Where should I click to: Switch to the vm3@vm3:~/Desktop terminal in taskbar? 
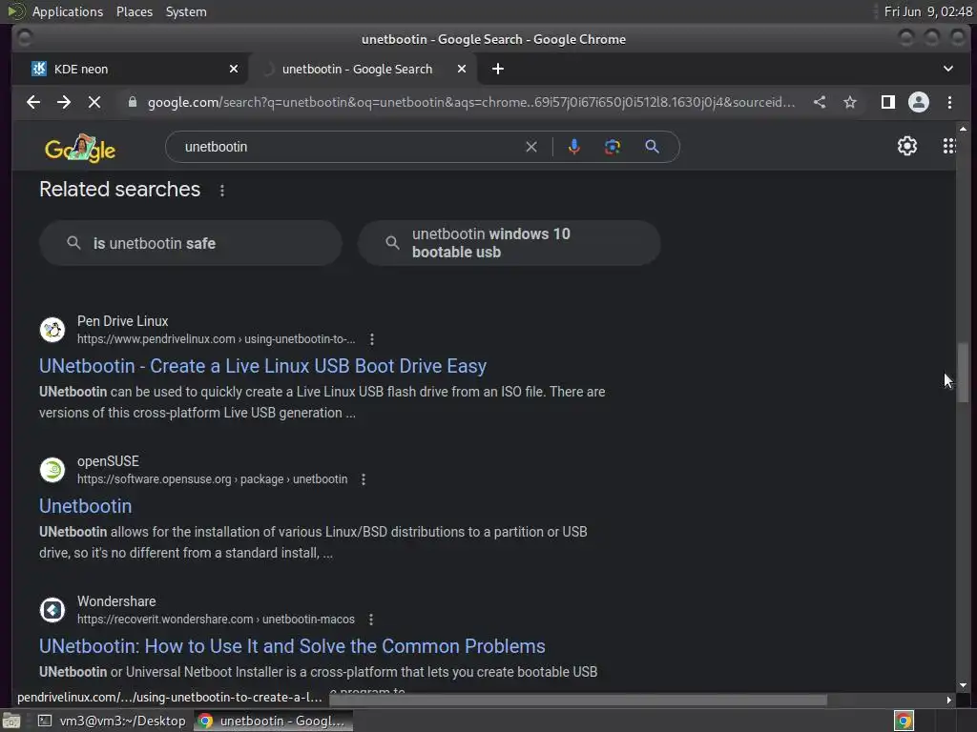tap(113, 721)
